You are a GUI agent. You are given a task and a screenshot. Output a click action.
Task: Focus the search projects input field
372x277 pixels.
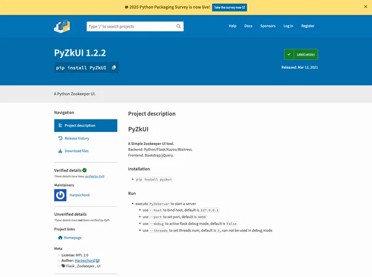point(135,27)
